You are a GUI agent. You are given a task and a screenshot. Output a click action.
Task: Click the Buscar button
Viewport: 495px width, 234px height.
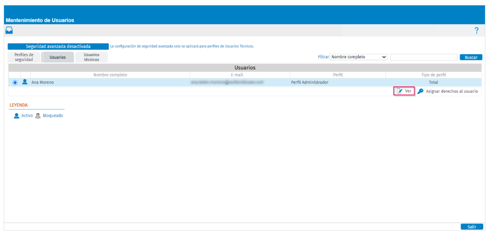pos(471,57)
